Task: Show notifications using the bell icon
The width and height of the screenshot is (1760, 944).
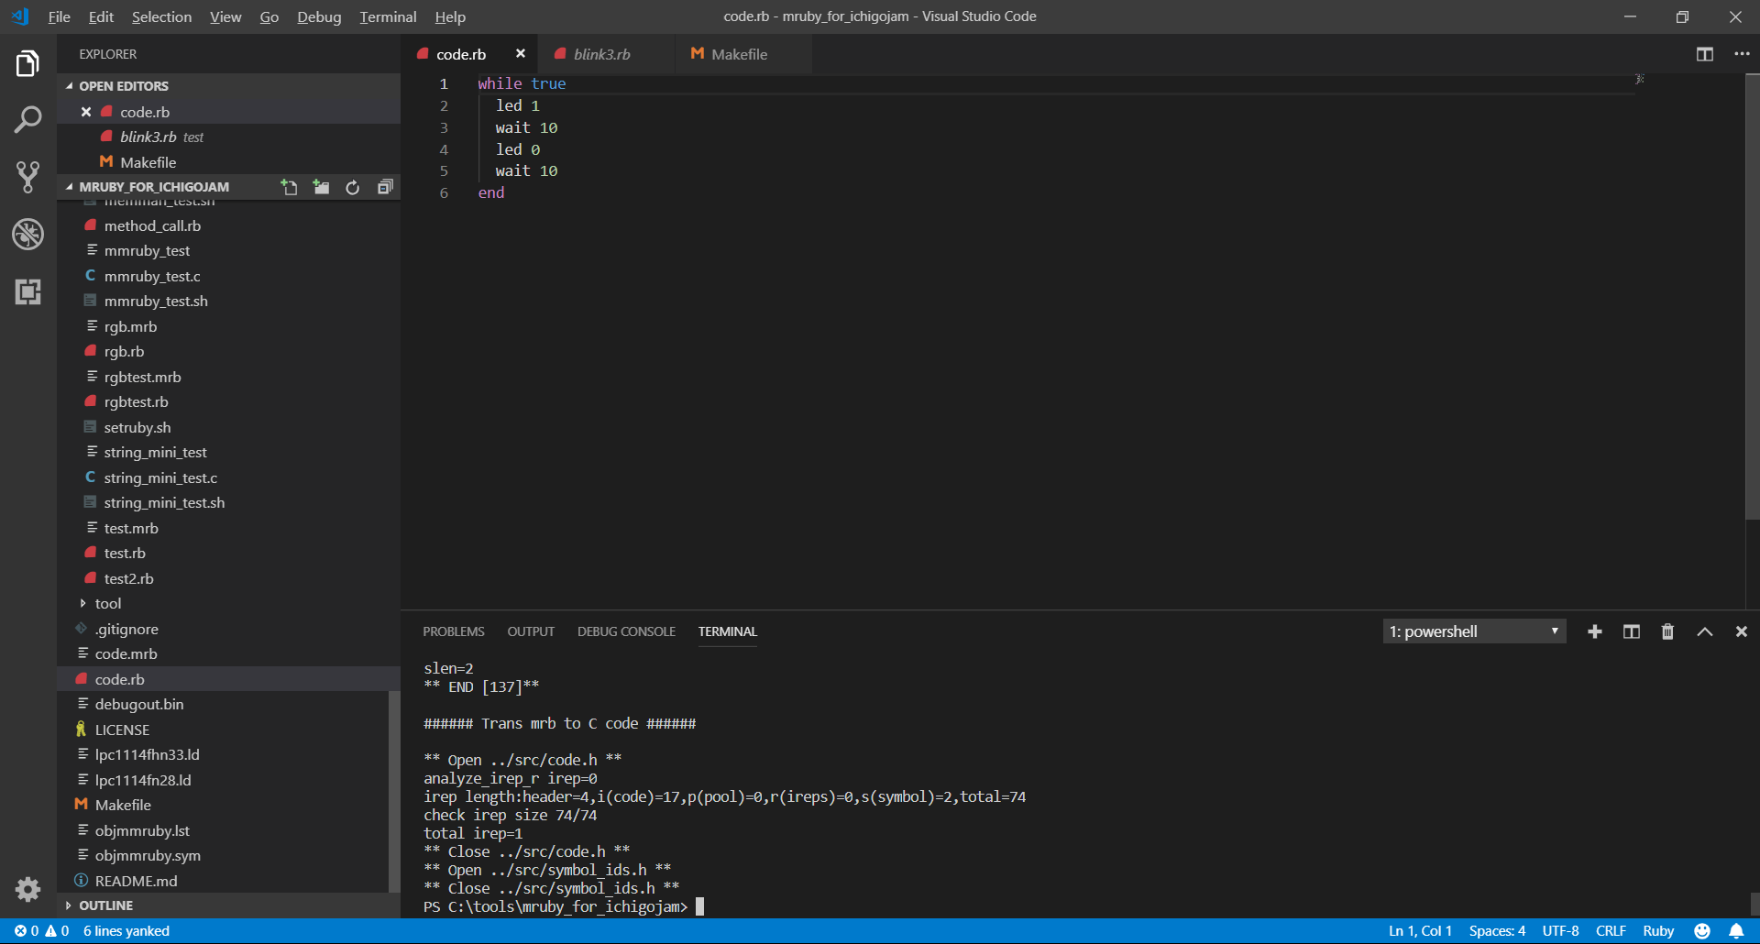Action: [1736, 931]
